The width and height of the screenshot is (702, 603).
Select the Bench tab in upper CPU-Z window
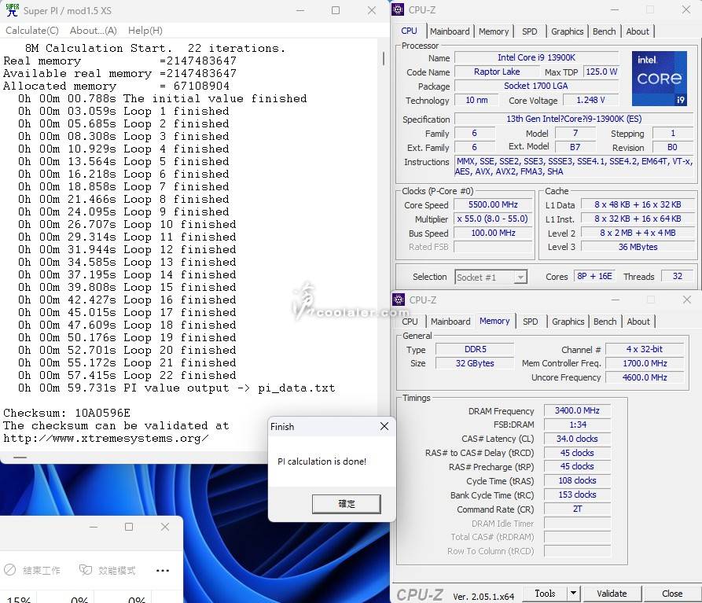click(x=604, y=31)
